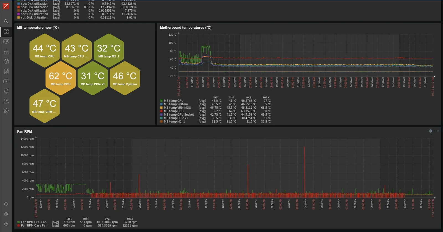Open the Integrations cube icon
This screenshot has width=443, height=232.
[6, 214]
